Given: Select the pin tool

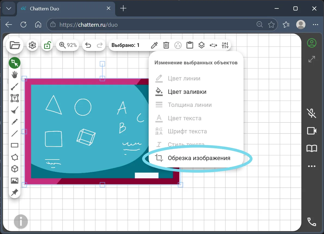Looking at the screenshot, I should tap(14, 192).
